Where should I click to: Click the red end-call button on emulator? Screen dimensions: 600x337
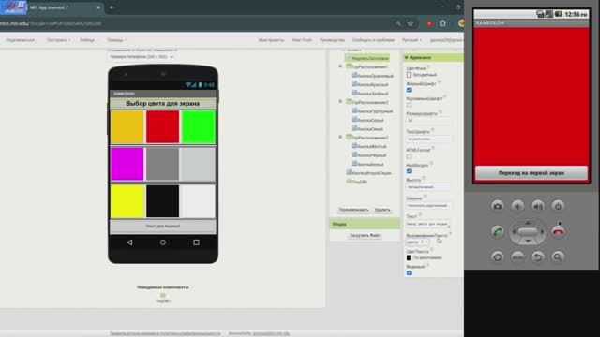[x=559, y=231]
